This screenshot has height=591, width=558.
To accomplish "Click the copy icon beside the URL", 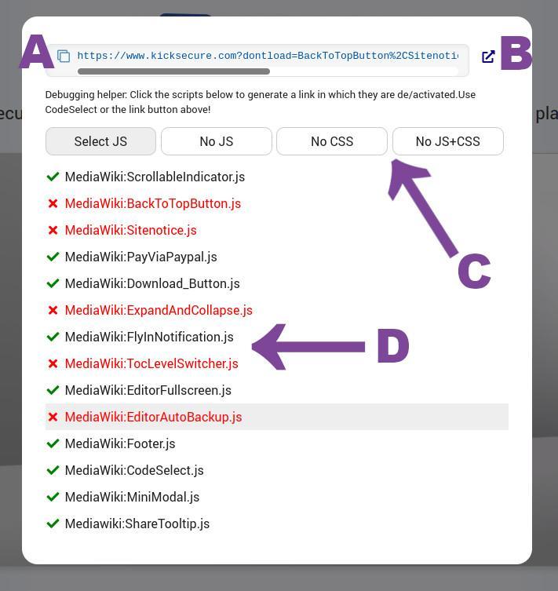I will coord(64,57).
